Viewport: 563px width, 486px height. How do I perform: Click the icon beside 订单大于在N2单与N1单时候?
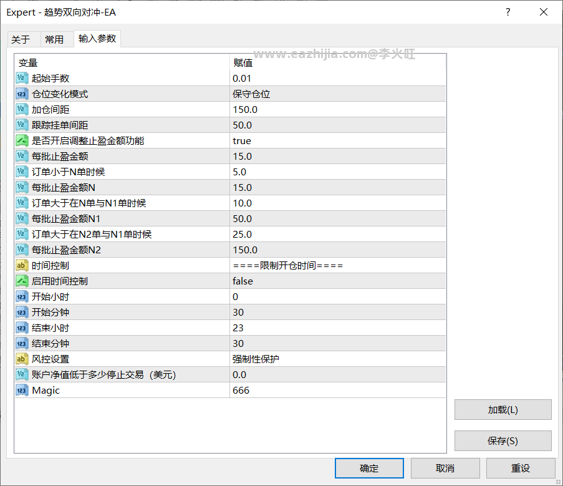(x=22, y=234)
